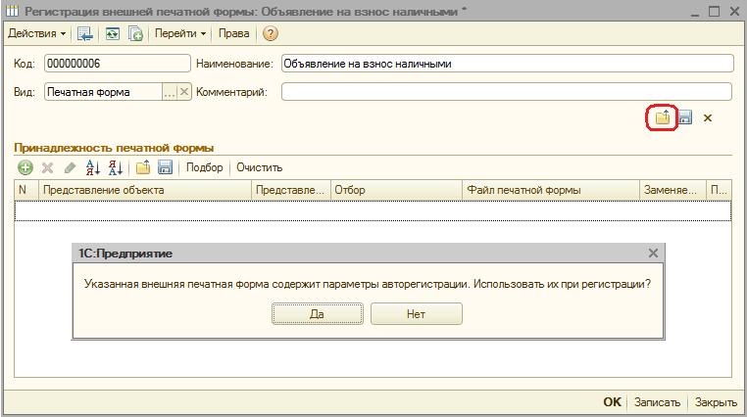Click the save-to-disk icon beside the red-circled folder
The height and width of the screenshot is (417, 747).
[x=685, y=117]
